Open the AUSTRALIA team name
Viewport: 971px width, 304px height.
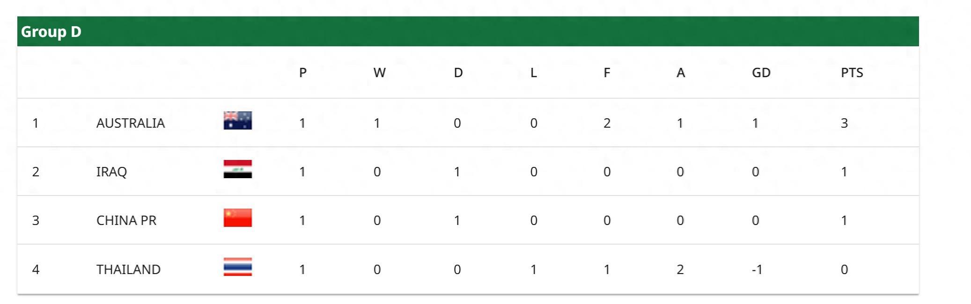tap(131, 123)
